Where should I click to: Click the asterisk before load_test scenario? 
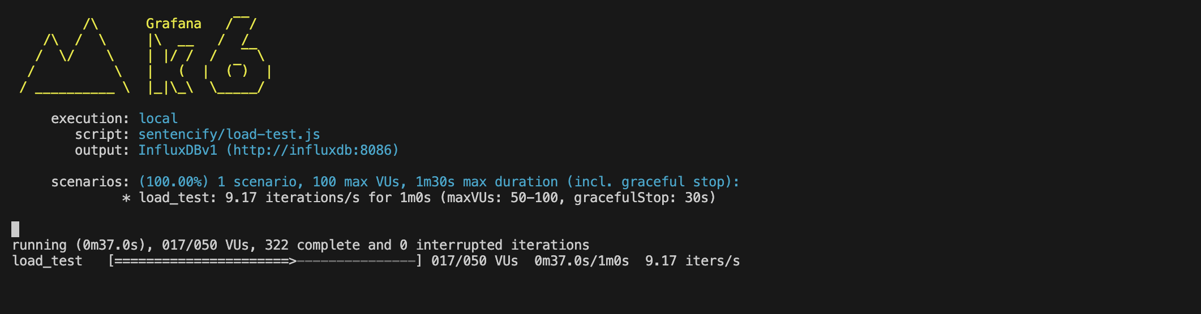126,198
